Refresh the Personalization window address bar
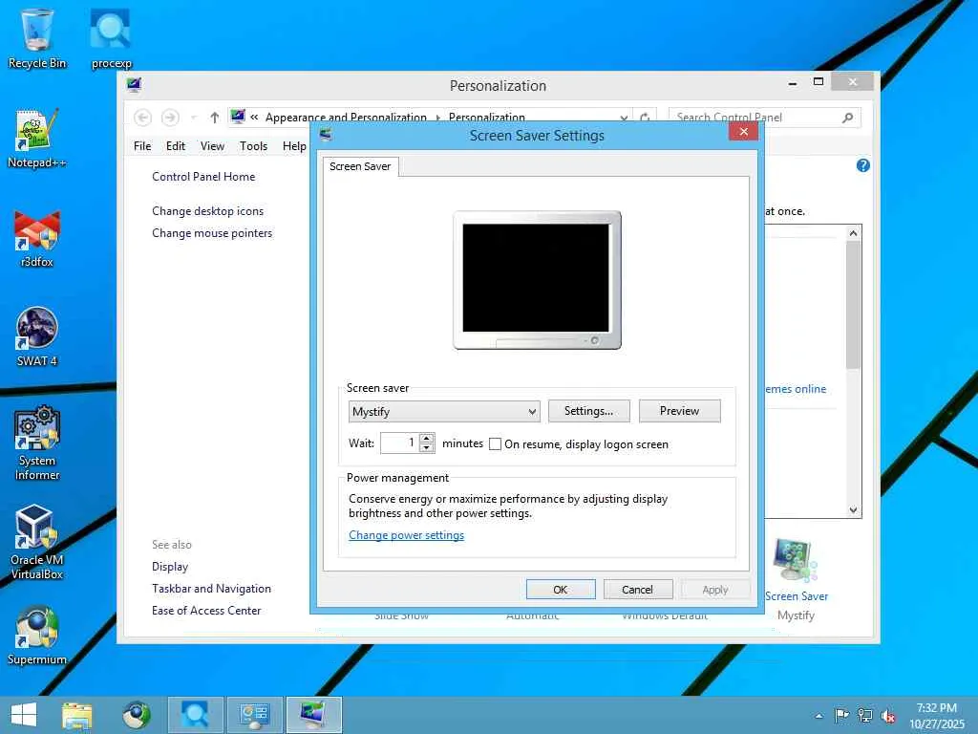Screen dimensions: 978x734 pos(645,118)
